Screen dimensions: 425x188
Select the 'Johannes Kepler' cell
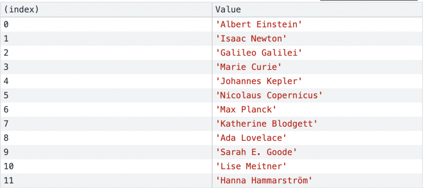tap(259, 81)
